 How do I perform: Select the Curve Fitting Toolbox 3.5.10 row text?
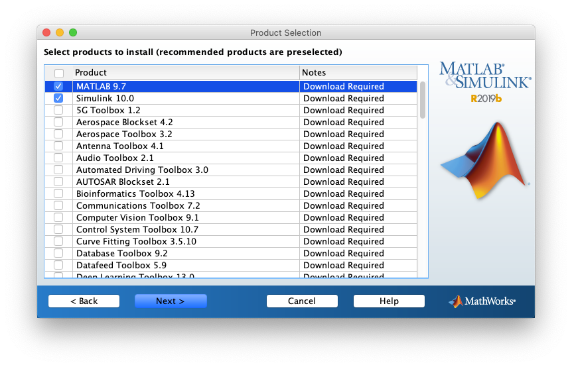coord(137,241)
